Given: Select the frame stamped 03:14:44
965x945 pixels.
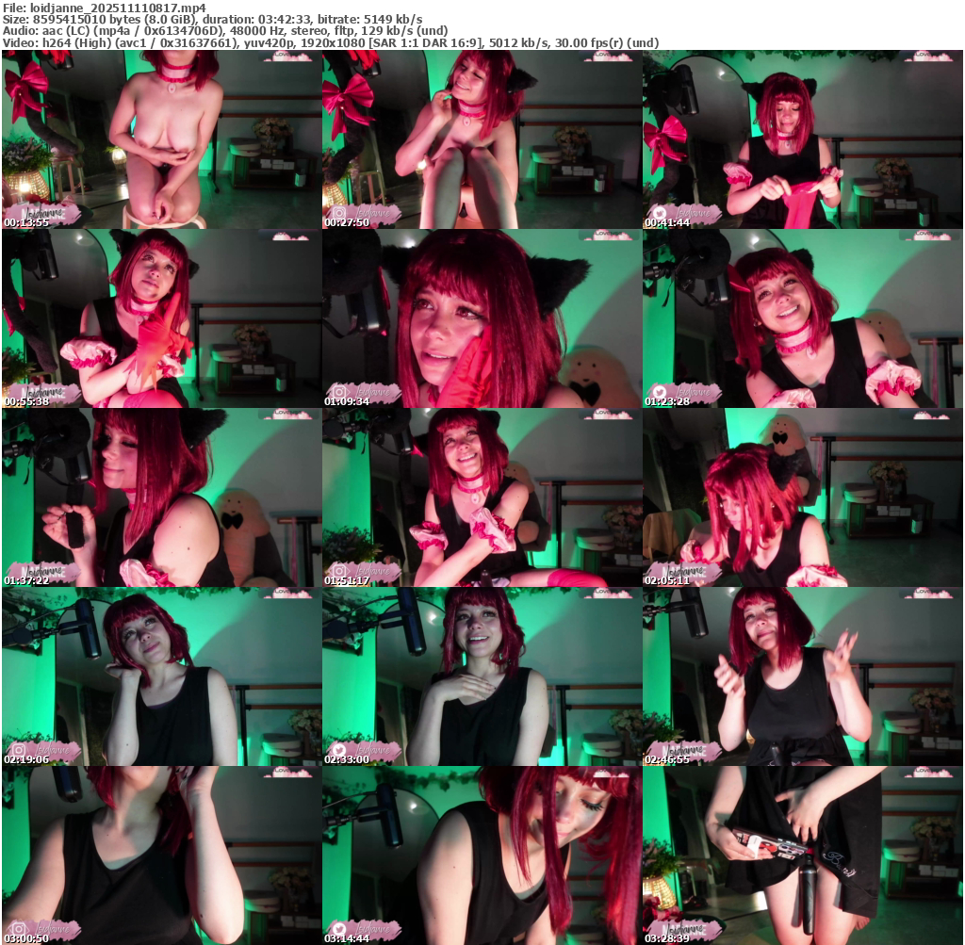Looking at the screenshot, I should pyautogui.click(x=482, y=855).
